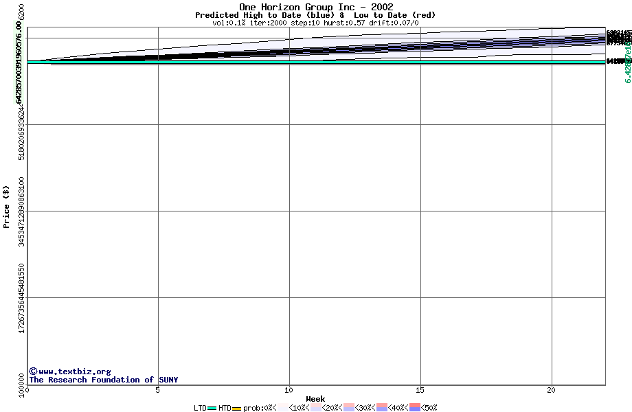Click the legend swatch between 0%< and <10%

point(283,407)
